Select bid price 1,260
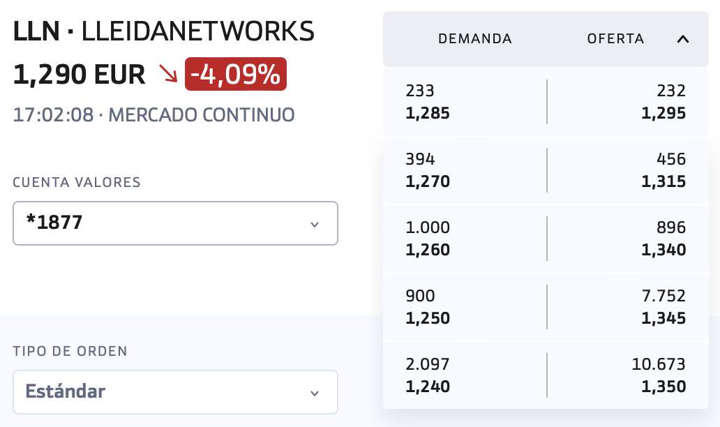 [x=428, y=250]
